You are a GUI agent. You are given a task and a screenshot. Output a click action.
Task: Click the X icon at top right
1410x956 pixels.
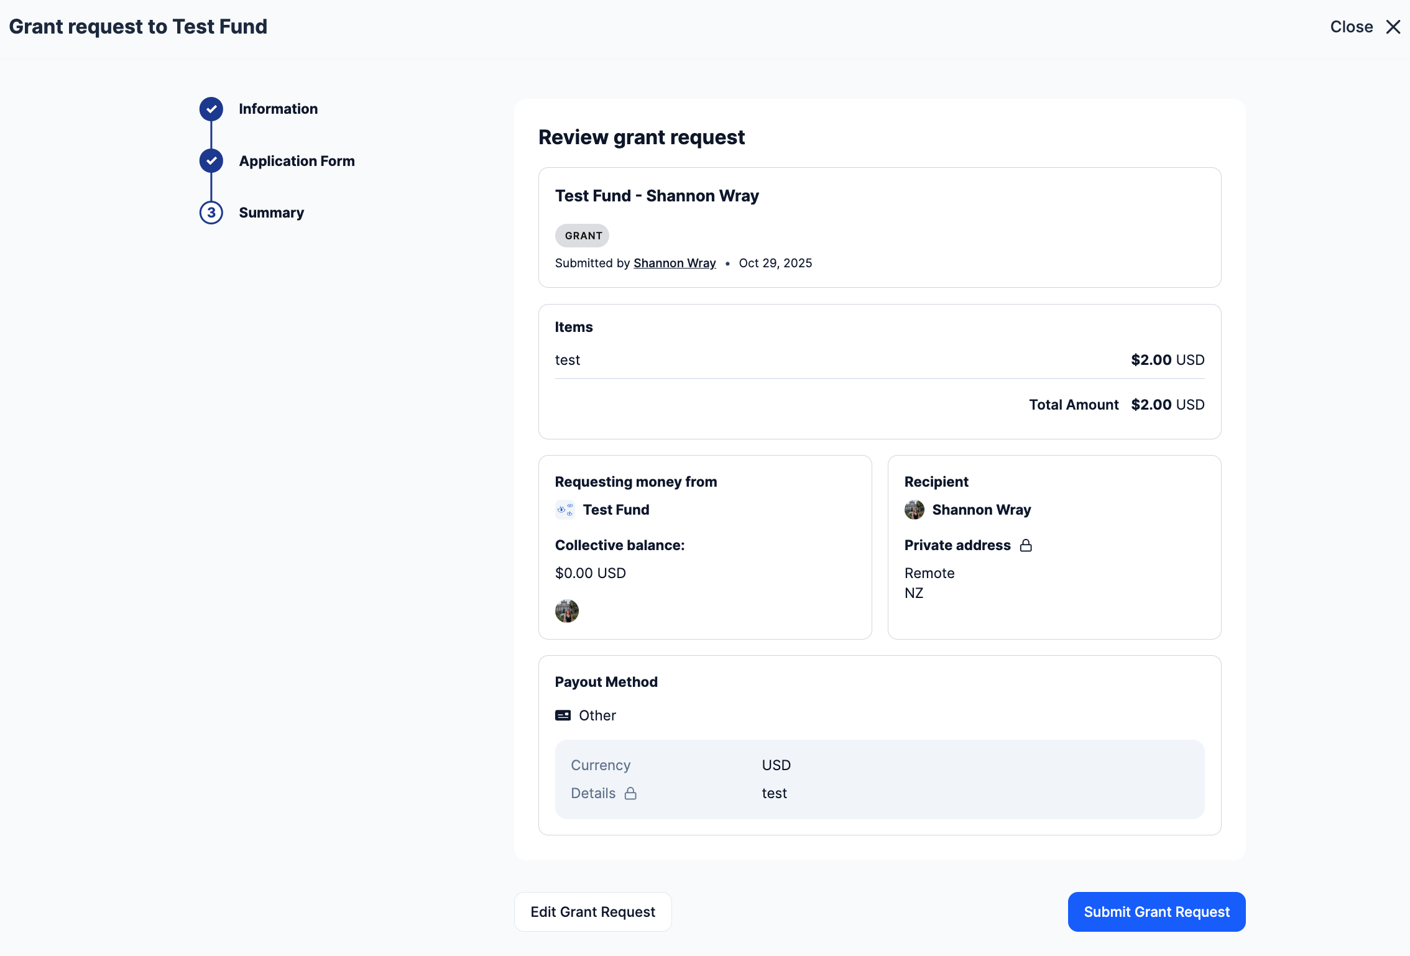[1393, 27]
